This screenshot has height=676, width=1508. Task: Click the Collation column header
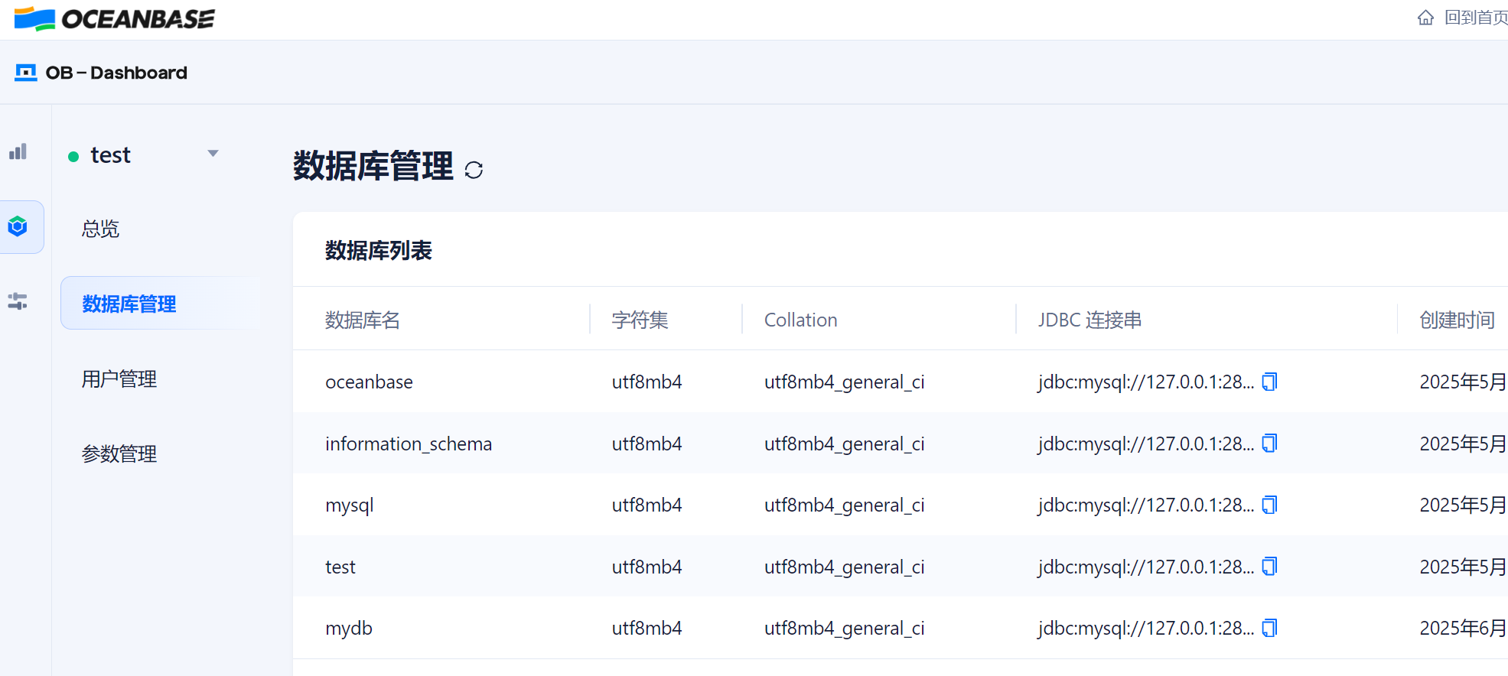click(801, 320)
